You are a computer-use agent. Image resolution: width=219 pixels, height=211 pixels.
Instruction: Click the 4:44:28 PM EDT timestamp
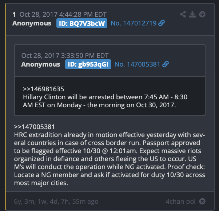click(x=83, y=15)
